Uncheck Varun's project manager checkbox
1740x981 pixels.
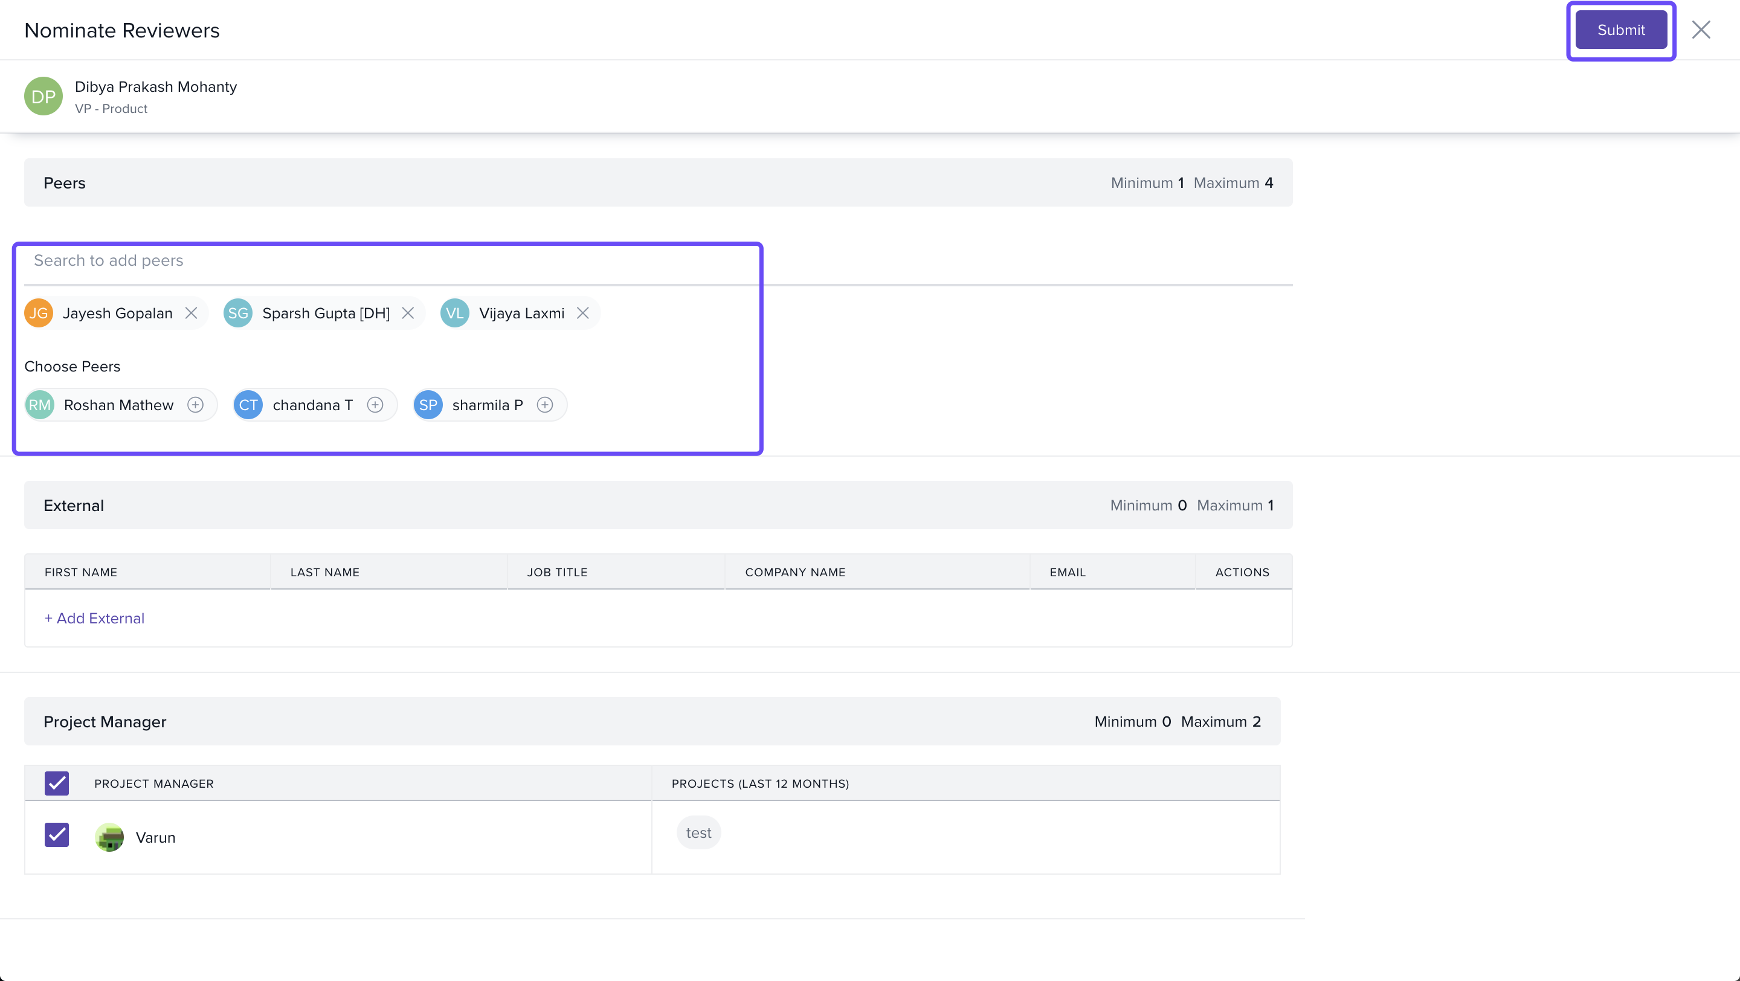click(x=57, y=835)
